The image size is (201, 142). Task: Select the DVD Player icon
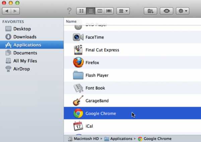[x=78, y=27]
